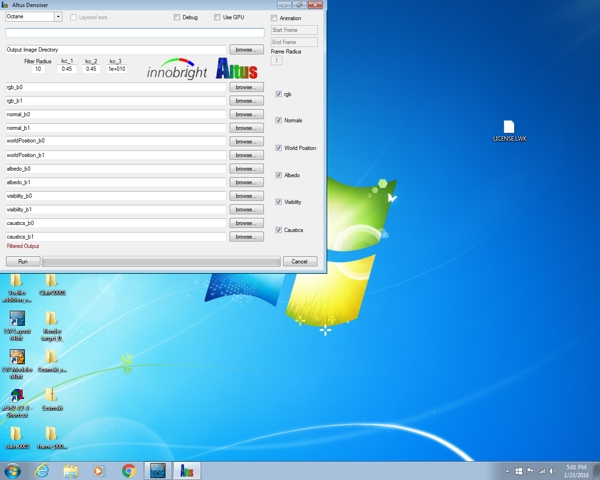Open the Voeller addition folder on desktop
Viewport: 600px width, 480px height.
[17, 288]
